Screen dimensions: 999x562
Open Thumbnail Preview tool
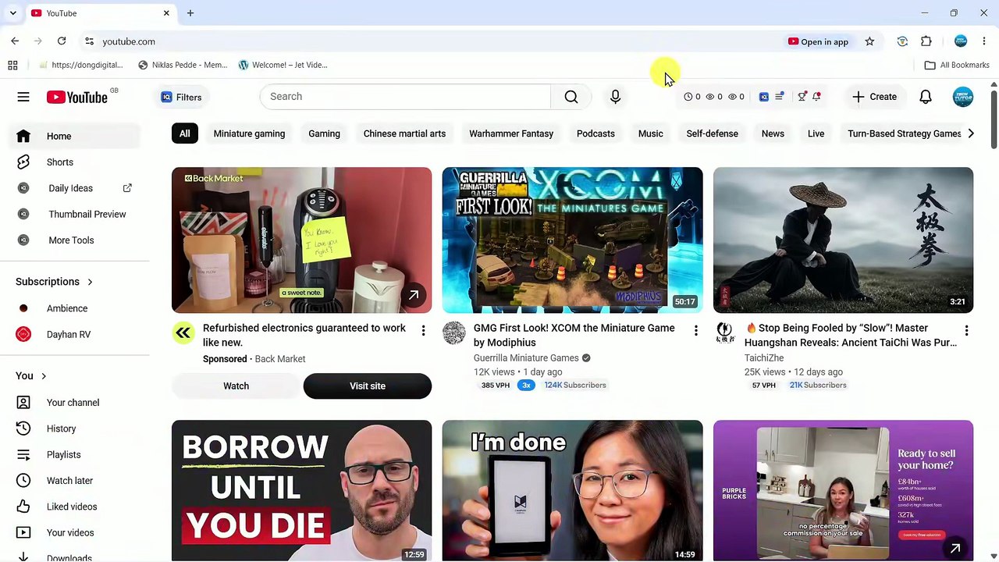75,214
